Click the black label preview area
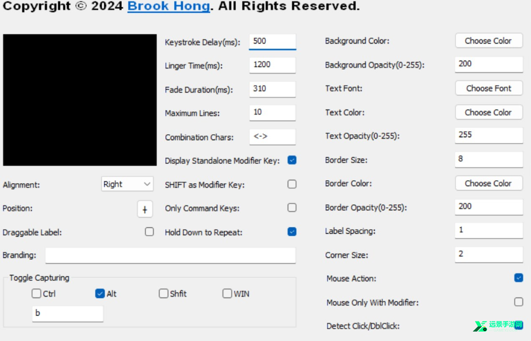This screenshot has height=341, width=531. (x=80, y=100)
